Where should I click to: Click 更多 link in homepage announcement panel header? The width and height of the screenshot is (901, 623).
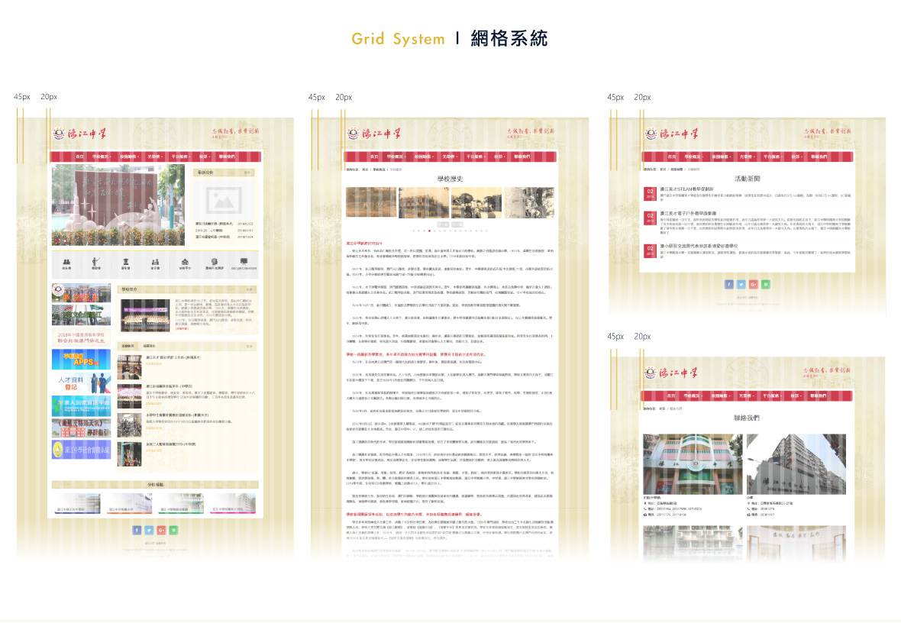[x=247, y=173]
